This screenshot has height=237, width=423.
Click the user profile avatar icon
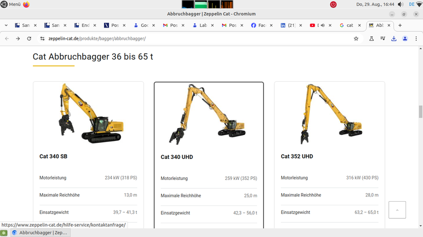coord(405,39)
